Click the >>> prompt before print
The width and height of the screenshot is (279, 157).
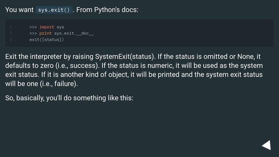[x=33, y=33]
